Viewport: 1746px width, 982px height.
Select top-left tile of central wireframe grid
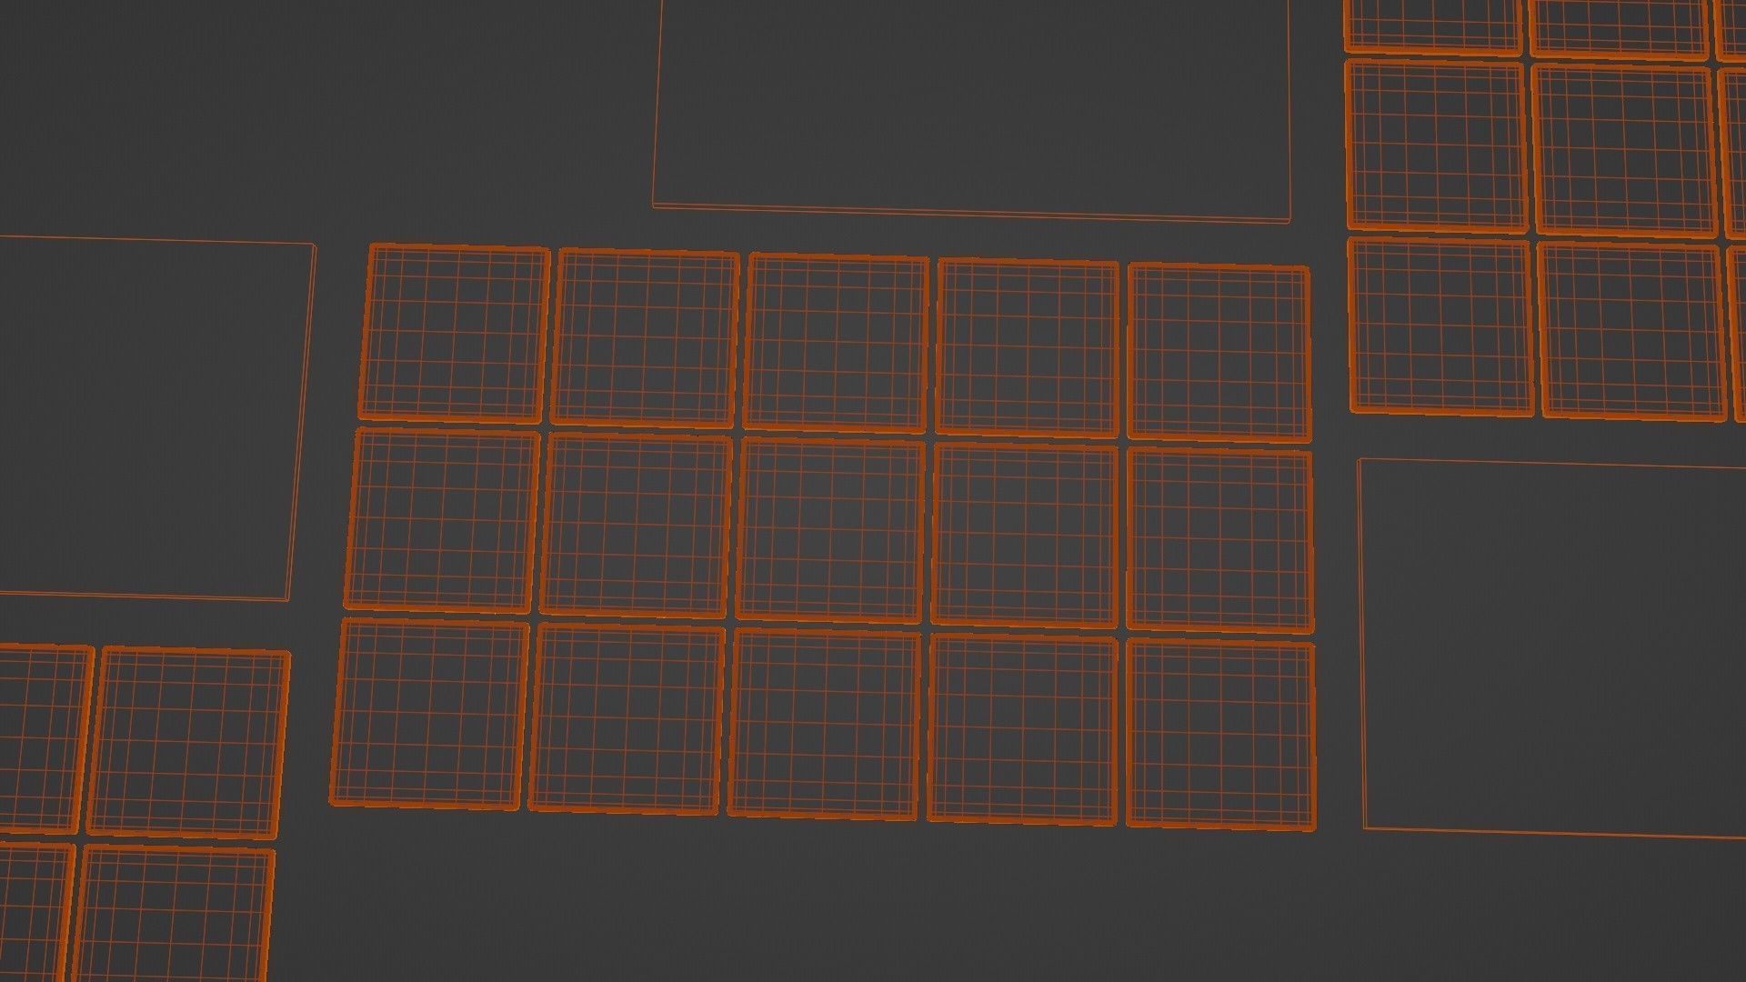[457, 334]
